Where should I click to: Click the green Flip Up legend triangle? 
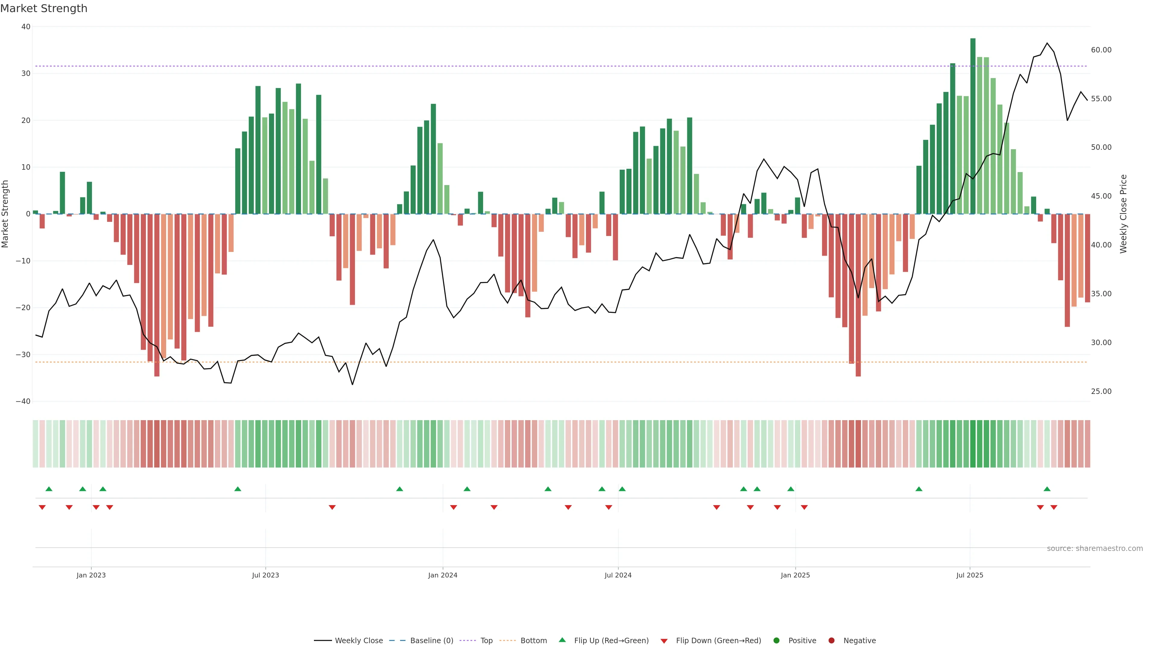click(x=562, y=640)
